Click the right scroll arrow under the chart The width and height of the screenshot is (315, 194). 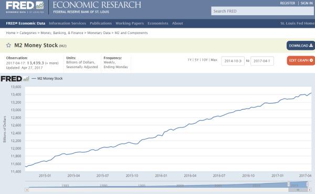coord(310,190)
